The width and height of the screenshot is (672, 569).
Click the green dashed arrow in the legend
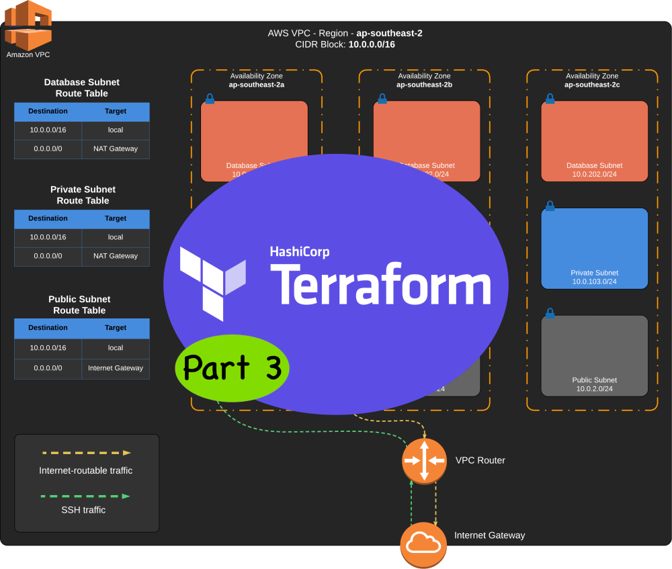85,496
